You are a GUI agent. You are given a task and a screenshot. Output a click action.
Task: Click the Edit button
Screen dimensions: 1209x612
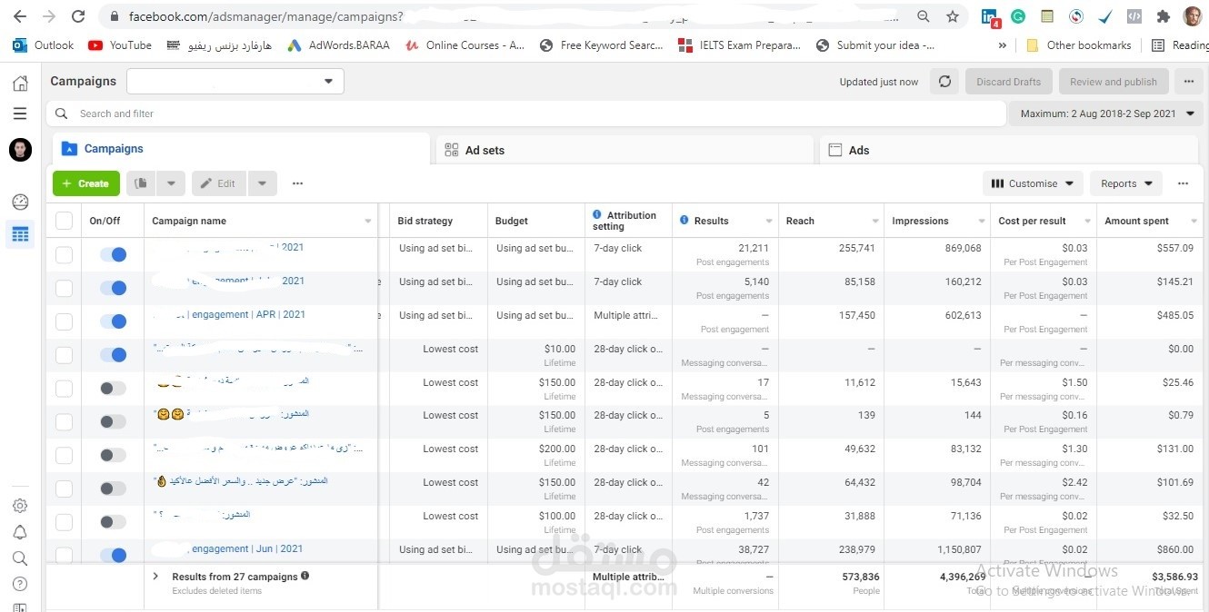tap(218, 183)
